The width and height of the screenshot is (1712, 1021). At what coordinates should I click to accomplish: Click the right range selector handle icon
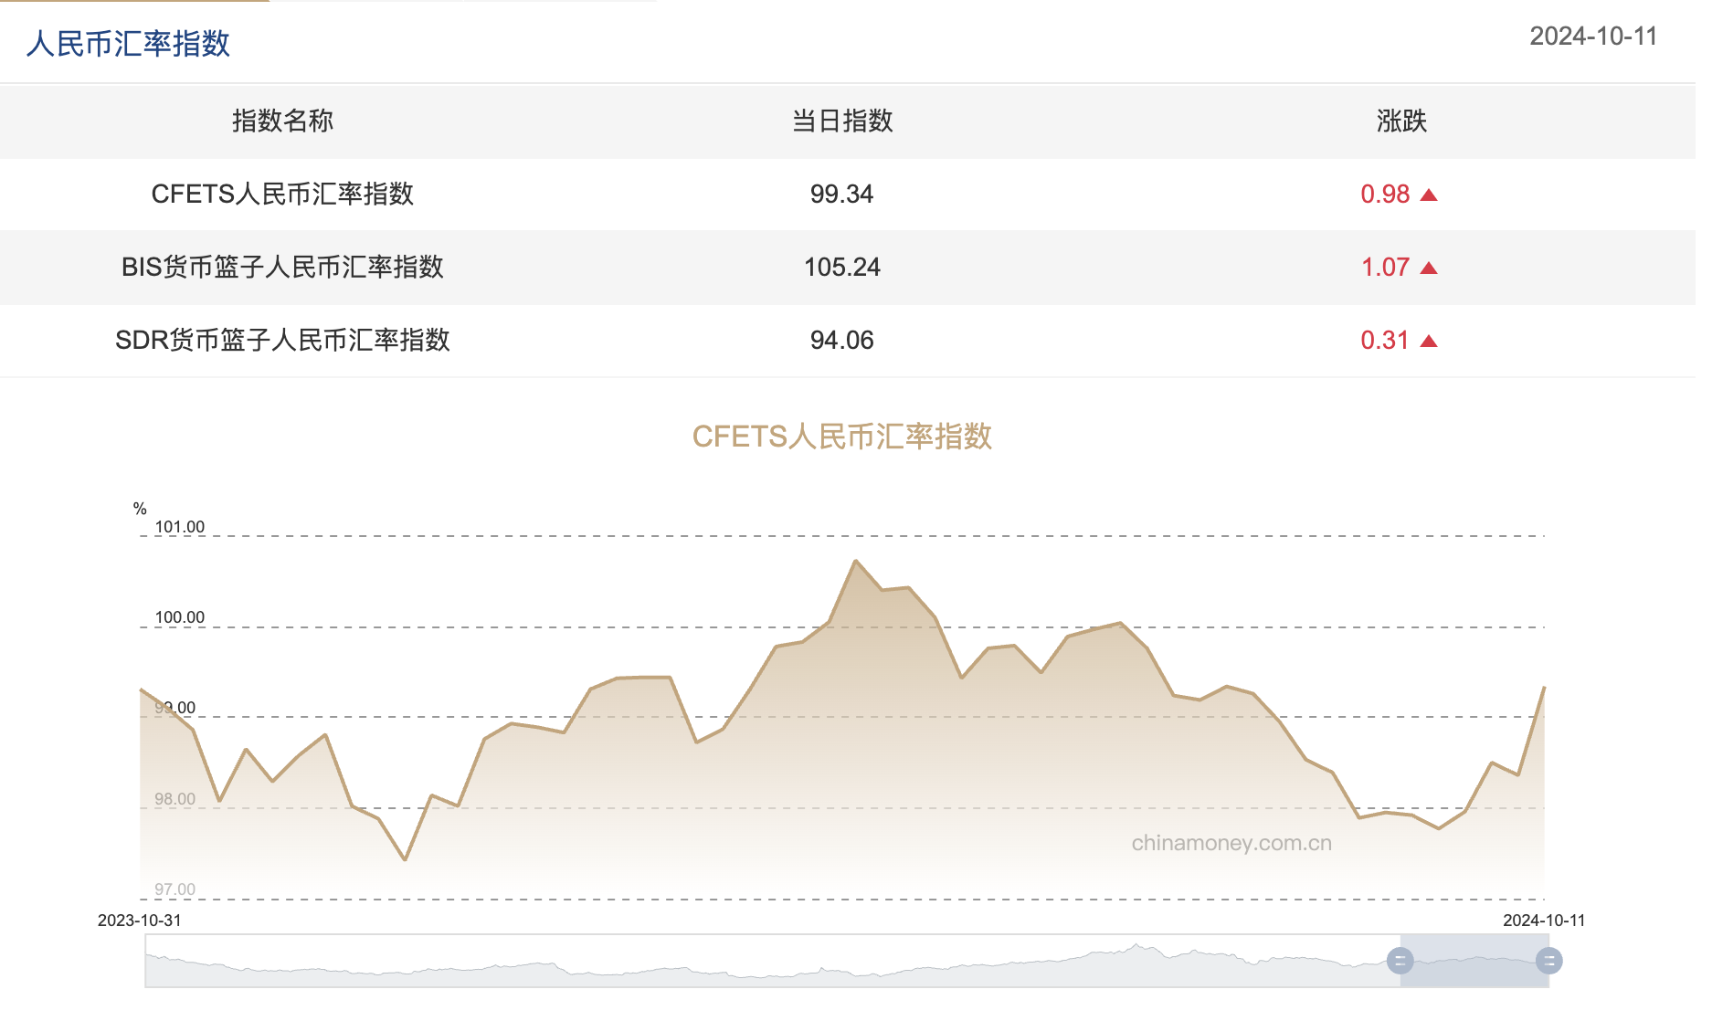[1548, 961]
